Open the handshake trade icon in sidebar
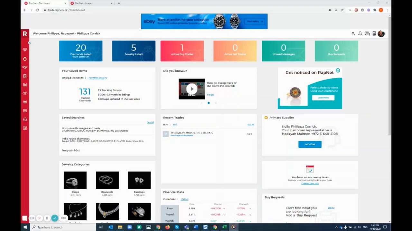412x231 pixels. [25, 67]
